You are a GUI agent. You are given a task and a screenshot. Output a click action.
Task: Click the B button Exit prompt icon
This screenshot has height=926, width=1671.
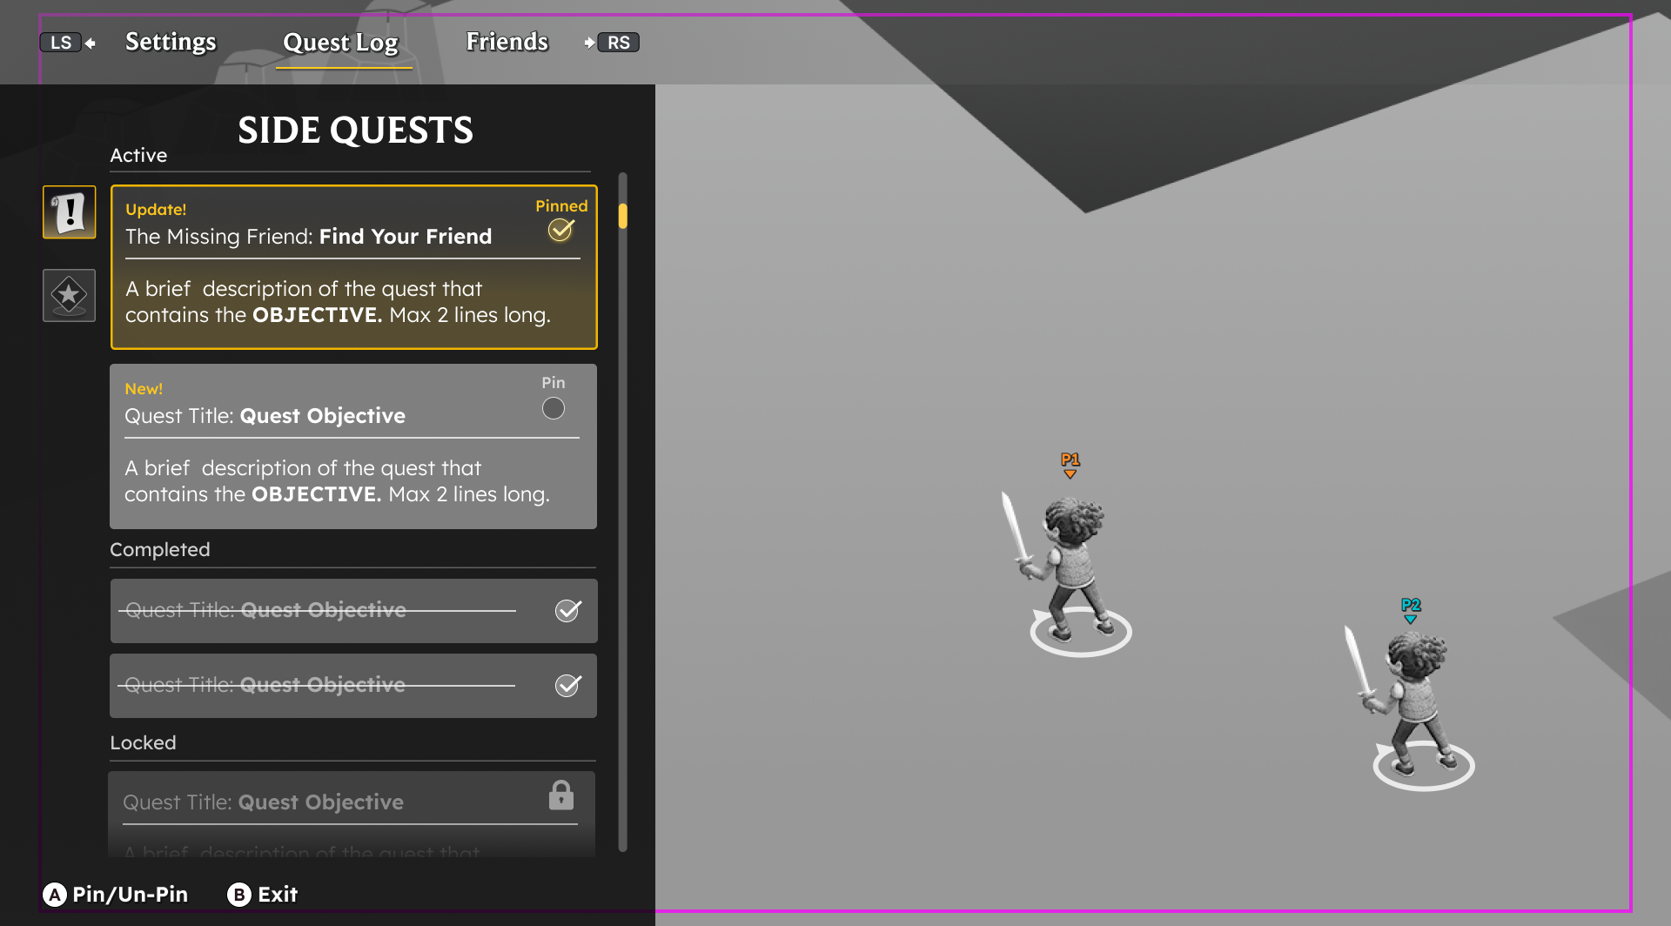(x=239, y=895)
